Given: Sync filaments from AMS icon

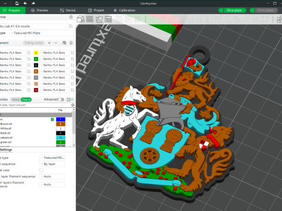Looking at the screenshot, I should click(64, 43).
